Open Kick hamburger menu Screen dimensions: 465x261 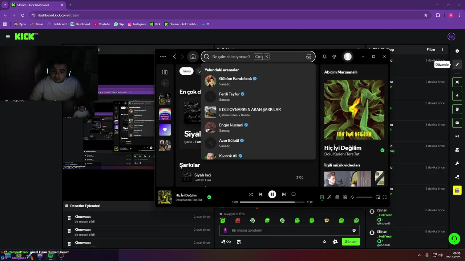point(8,37)
